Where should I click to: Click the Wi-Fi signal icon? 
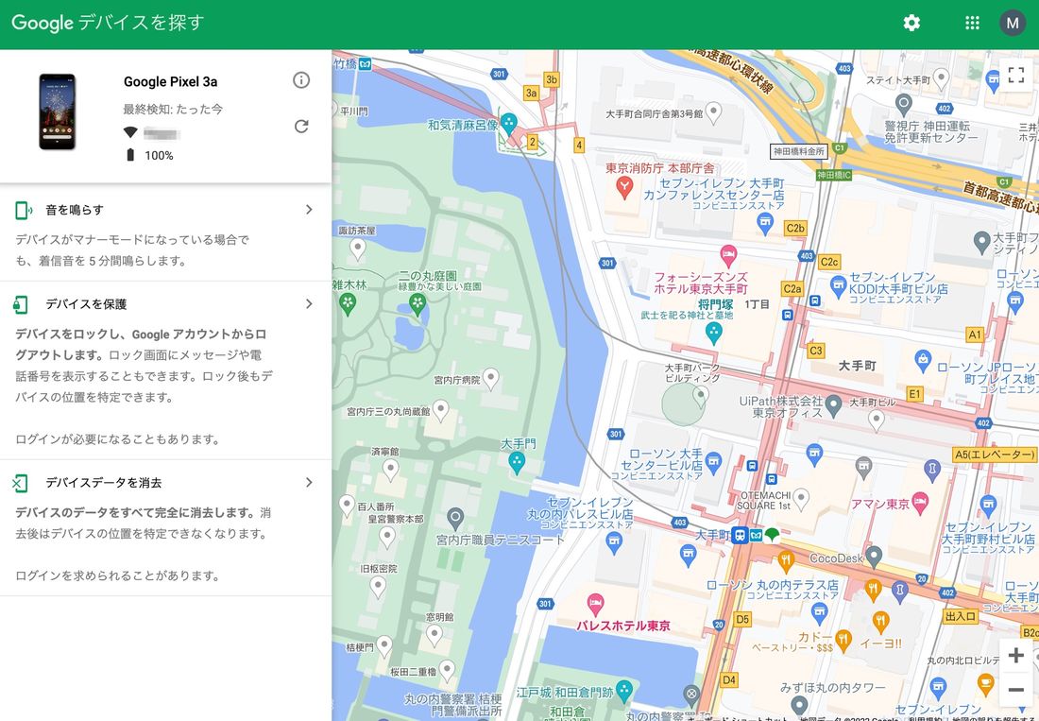(x=130, y=132)
